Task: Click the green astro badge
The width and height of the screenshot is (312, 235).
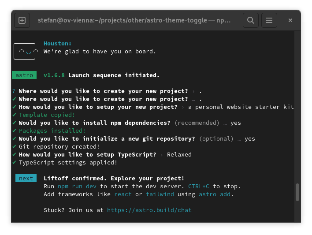Action: click(x=24, y=75)
